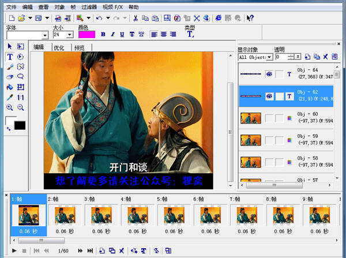Image resolution: width=346 pixels, height=258 pixels.
Task: Click the Zoom in magnifier tool
Action: coord(10,107)
